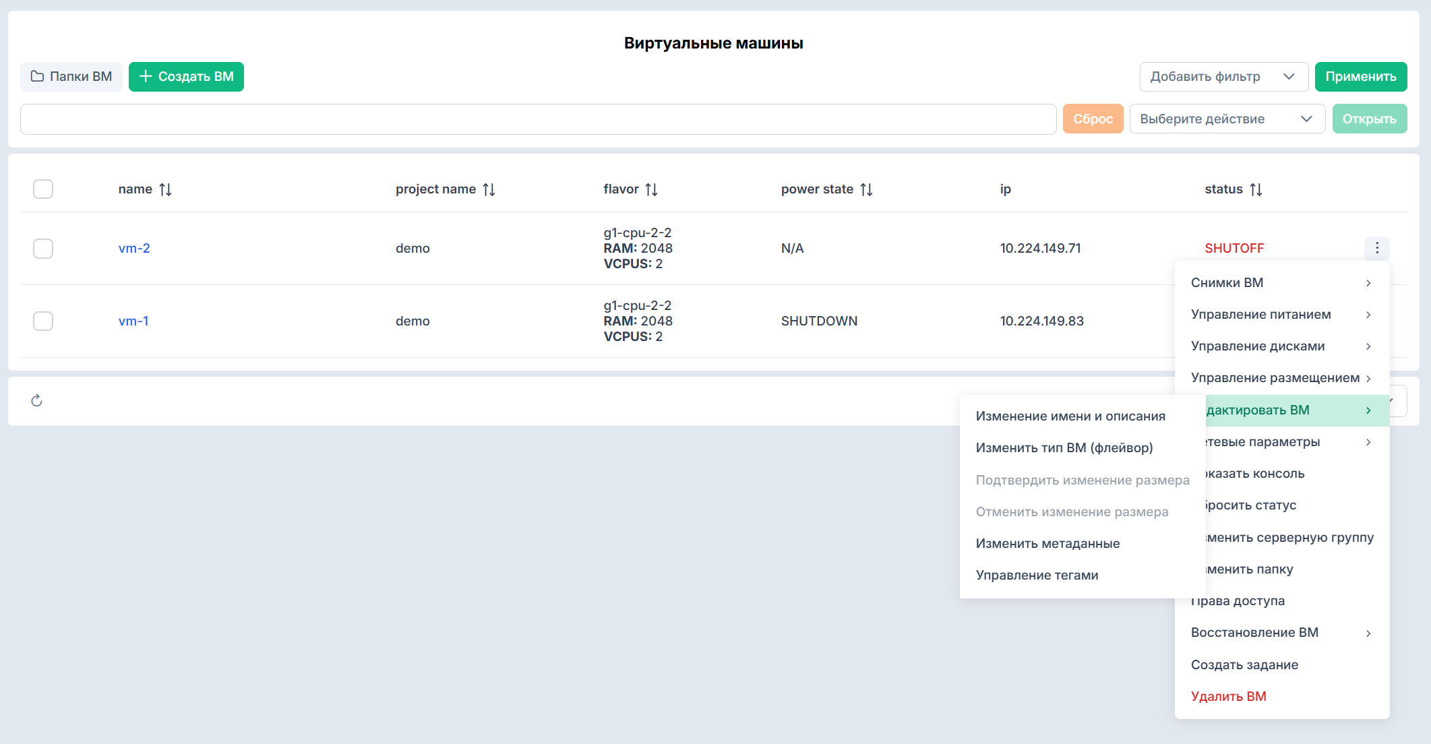
Task: Select the reset status menu item
Action: [1297, 505]
